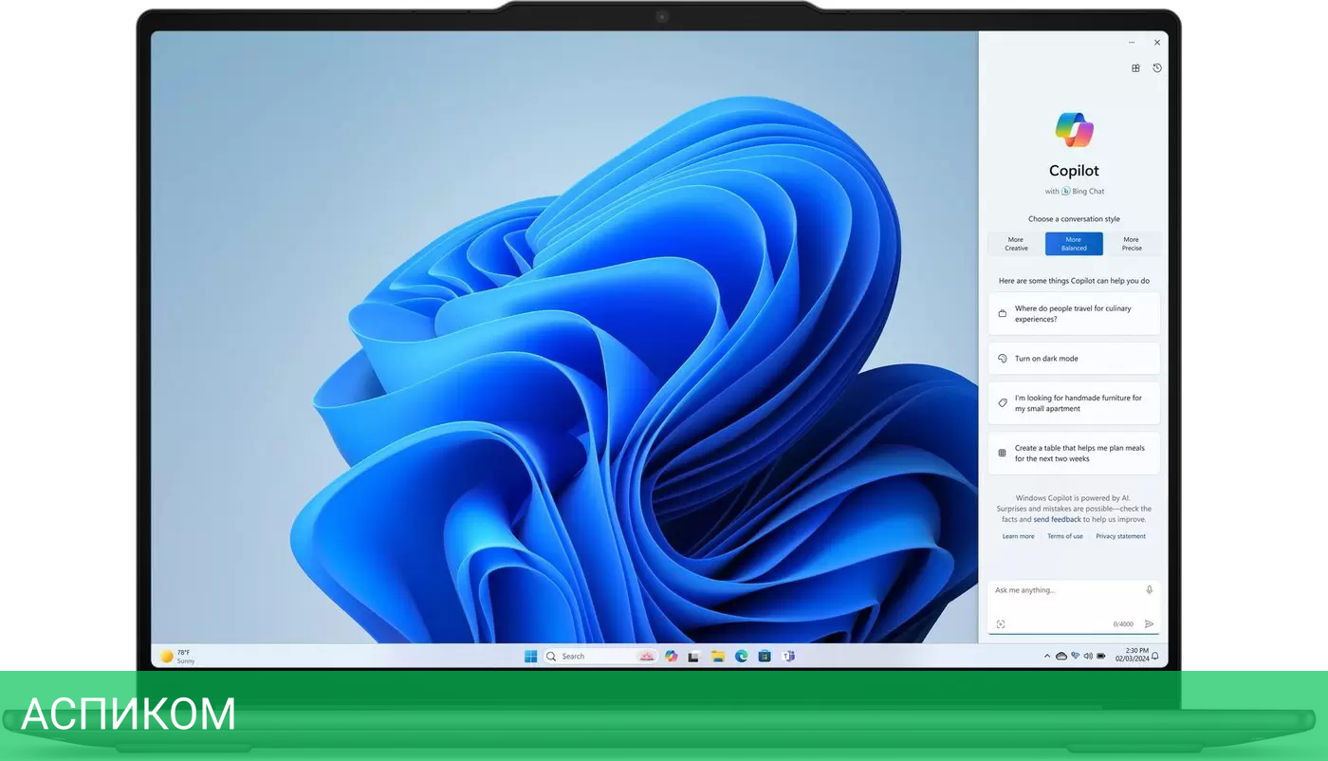1328x761 pixels.
Task: Click the culinary travel suggestion card
Action: click(x=1074, y=314)
